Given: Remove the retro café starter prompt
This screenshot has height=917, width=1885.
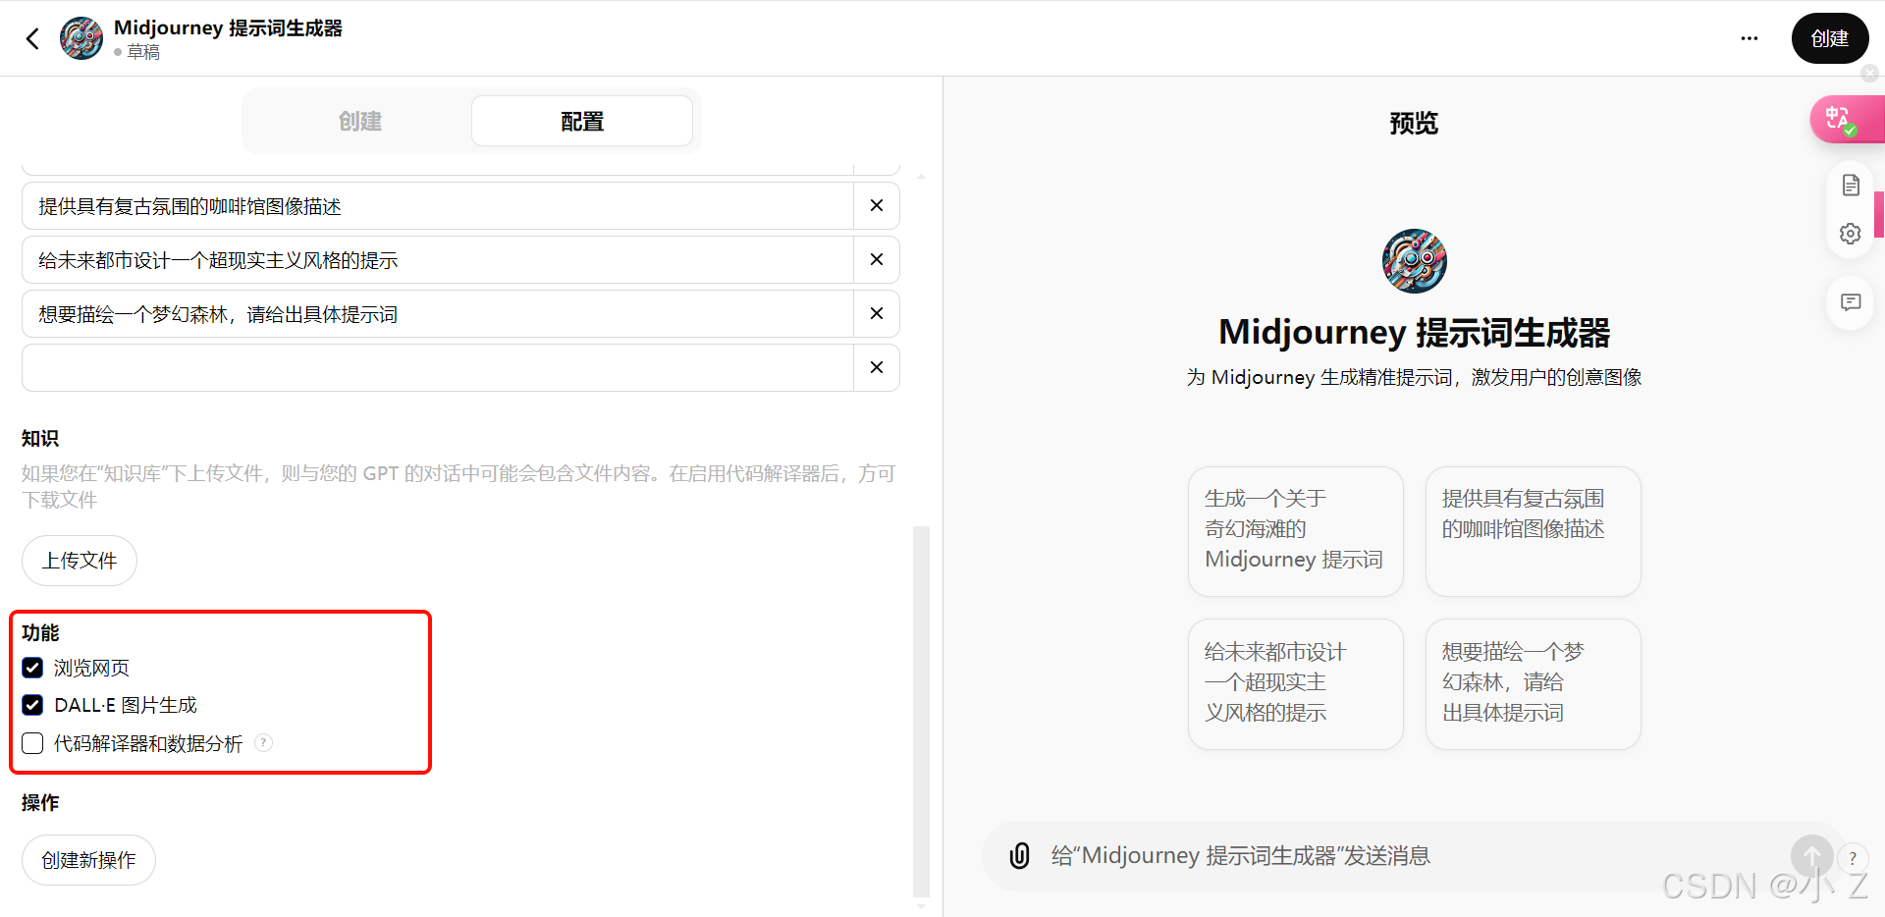Looking at the screenshot, I should [x=877, y=205].
